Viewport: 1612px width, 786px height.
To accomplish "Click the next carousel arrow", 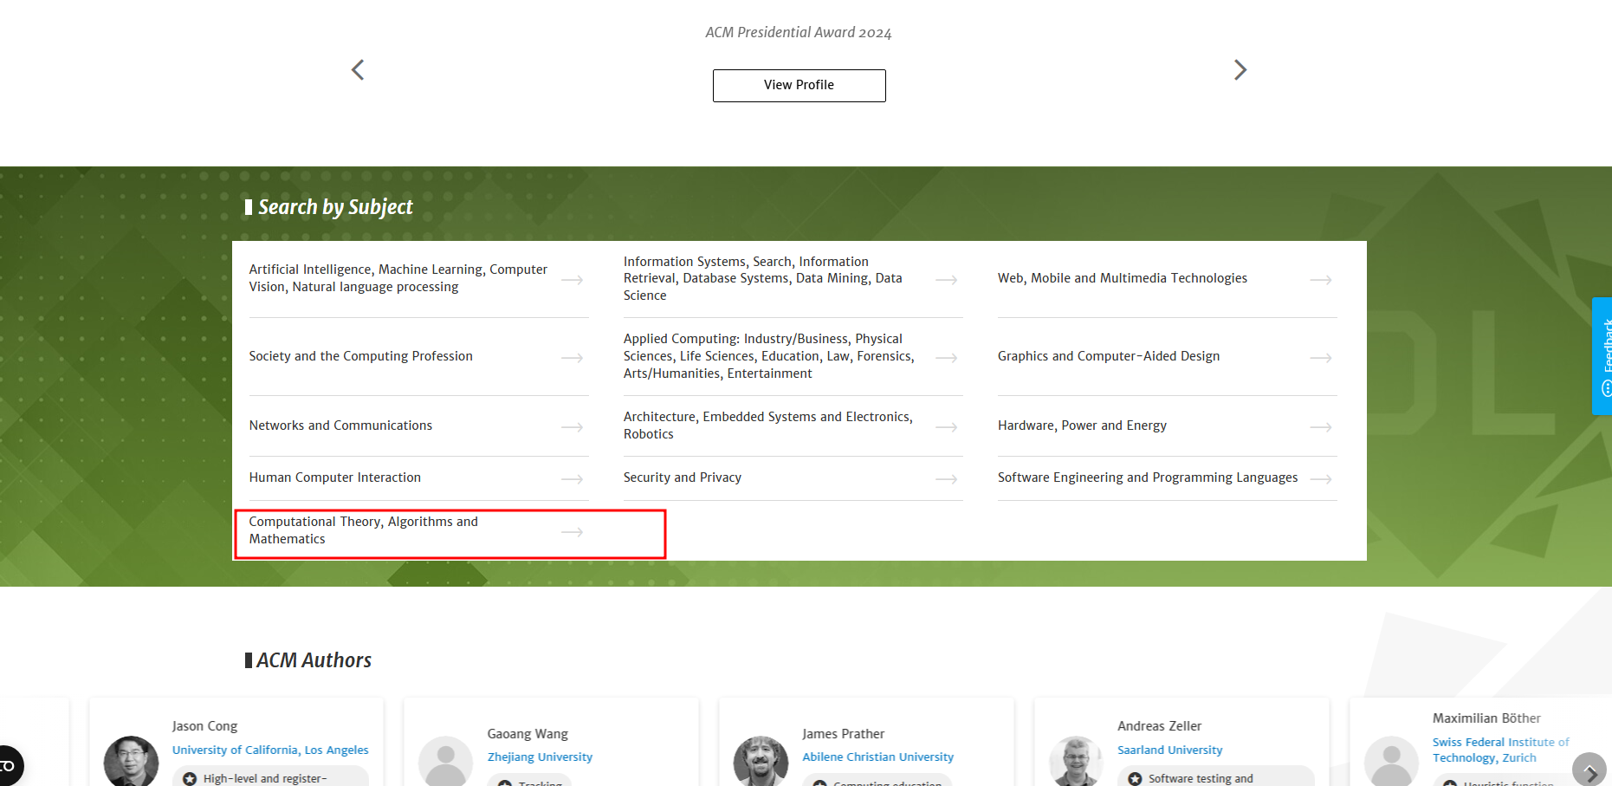I will (x=1240, y=70).
